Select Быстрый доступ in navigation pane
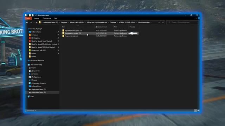 [36, 29]
